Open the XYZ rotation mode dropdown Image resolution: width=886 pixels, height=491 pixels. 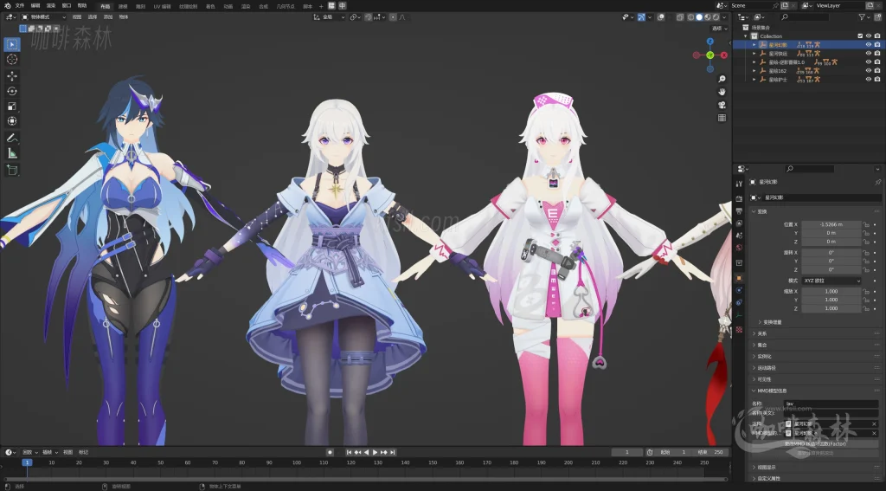(831, 281)
